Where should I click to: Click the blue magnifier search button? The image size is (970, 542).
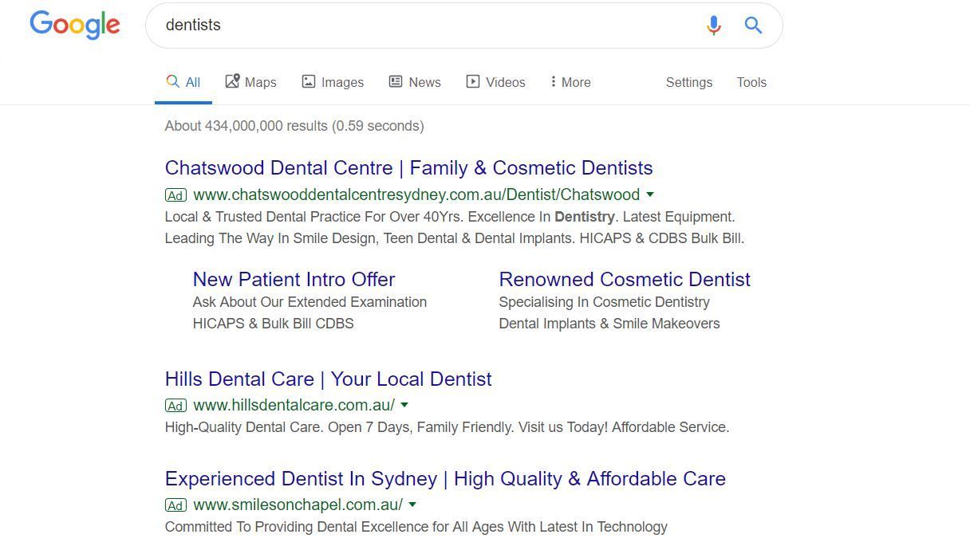click(753, 26)
